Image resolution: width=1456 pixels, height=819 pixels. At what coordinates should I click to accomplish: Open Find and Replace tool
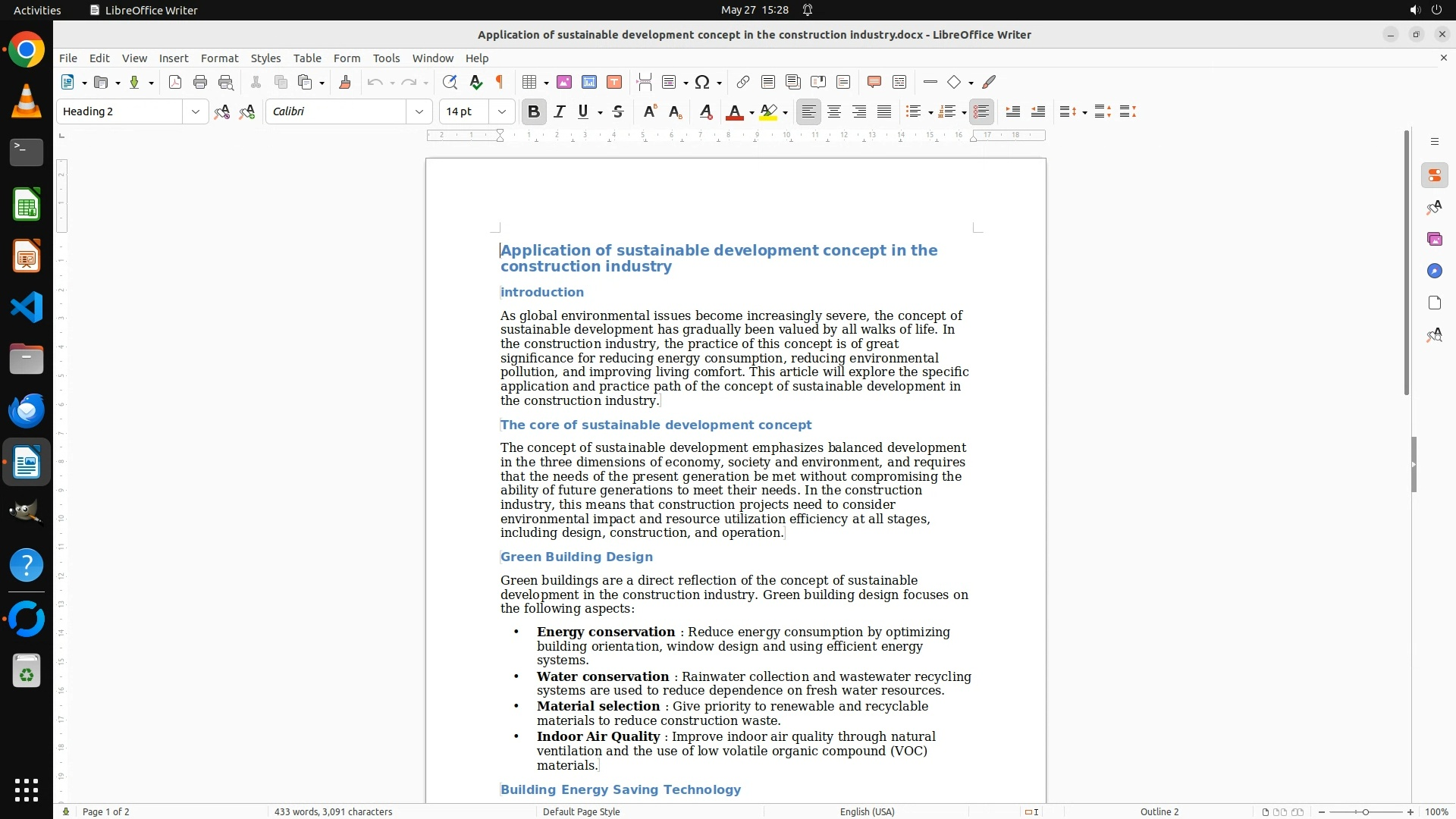[450, 82]
